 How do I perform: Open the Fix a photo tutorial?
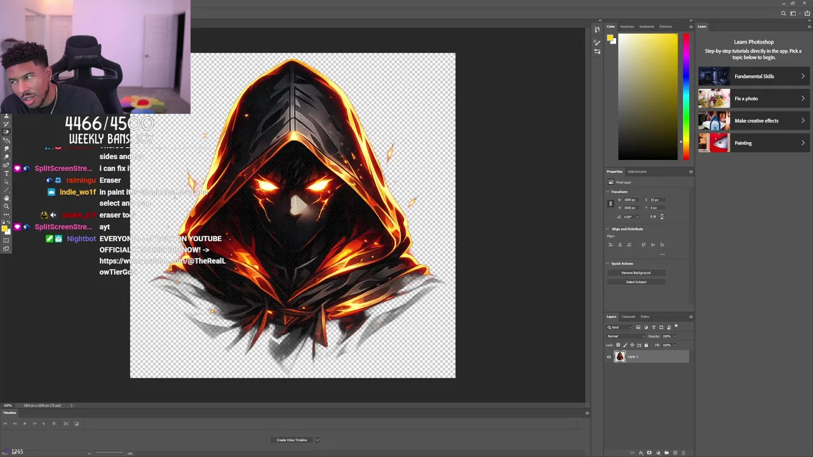[x=753, y=98]
